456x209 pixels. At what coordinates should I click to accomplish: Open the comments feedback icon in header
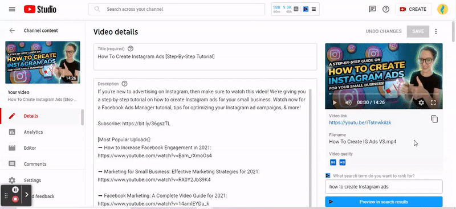[x=372, y=9]
